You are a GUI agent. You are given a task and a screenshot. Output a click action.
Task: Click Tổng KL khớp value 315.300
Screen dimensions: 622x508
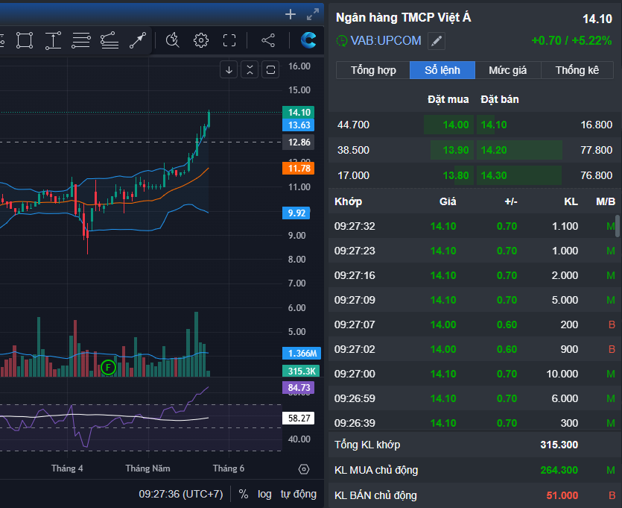(x=559, y=445)
